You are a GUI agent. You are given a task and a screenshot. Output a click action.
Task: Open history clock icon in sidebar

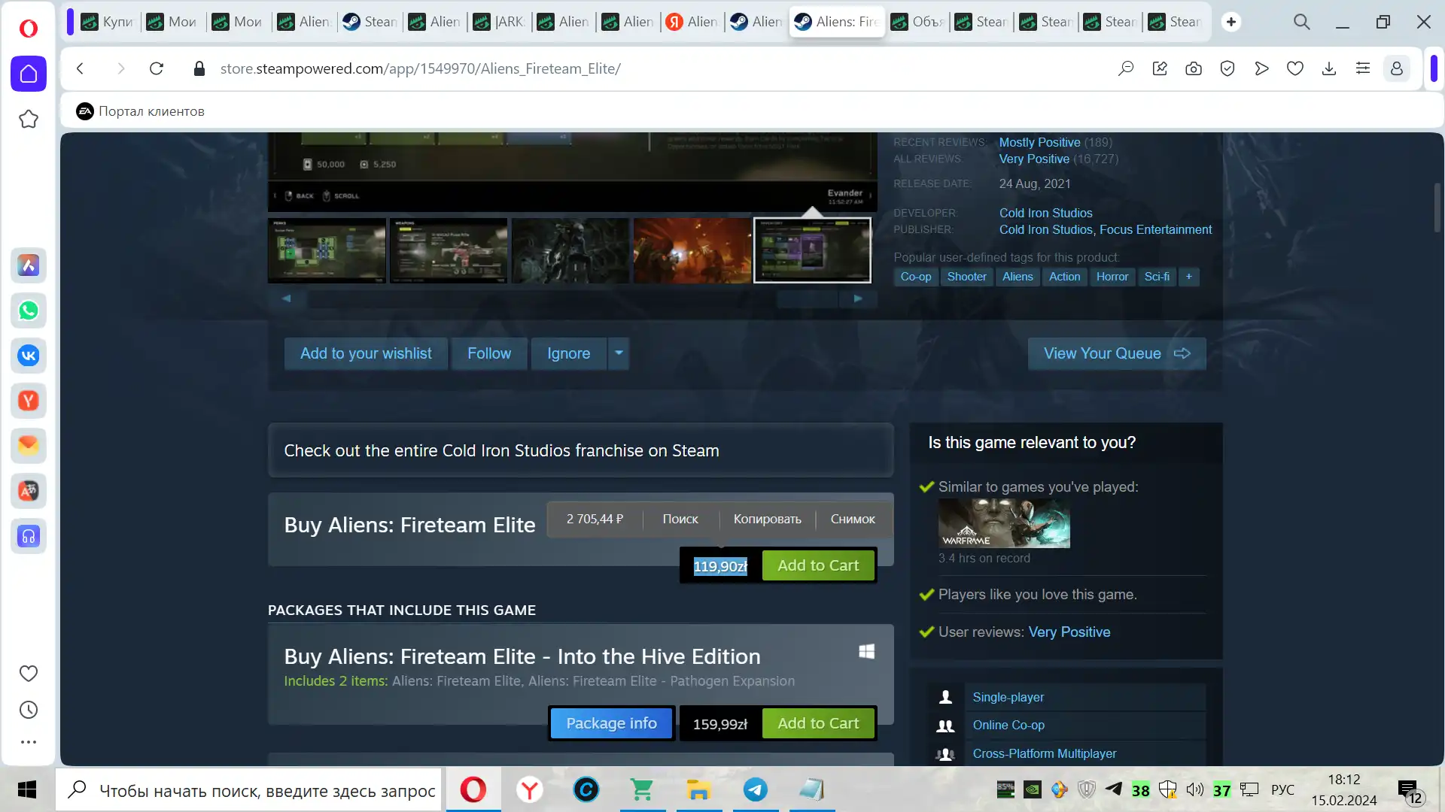[x=29, y=710]
